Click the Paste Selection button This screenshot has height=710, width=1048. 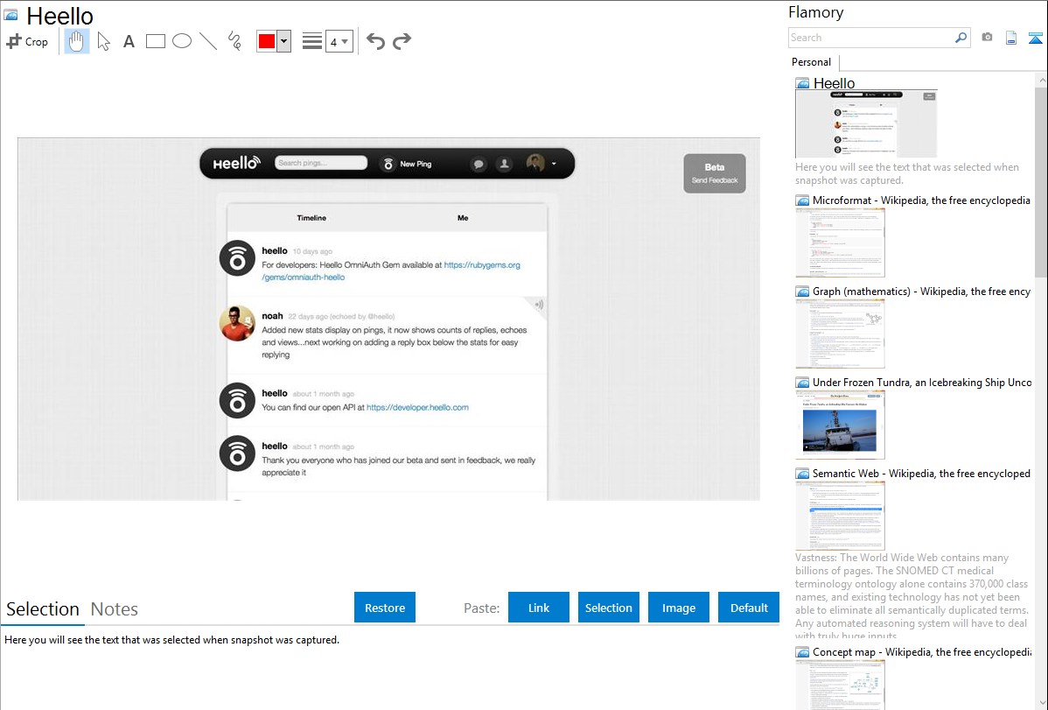(x=608, y=608)
